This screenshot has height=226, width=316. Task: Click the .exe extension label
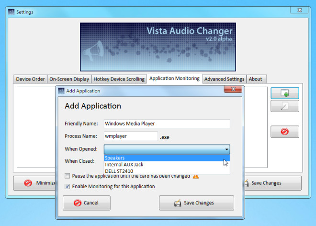click(165, 137)
